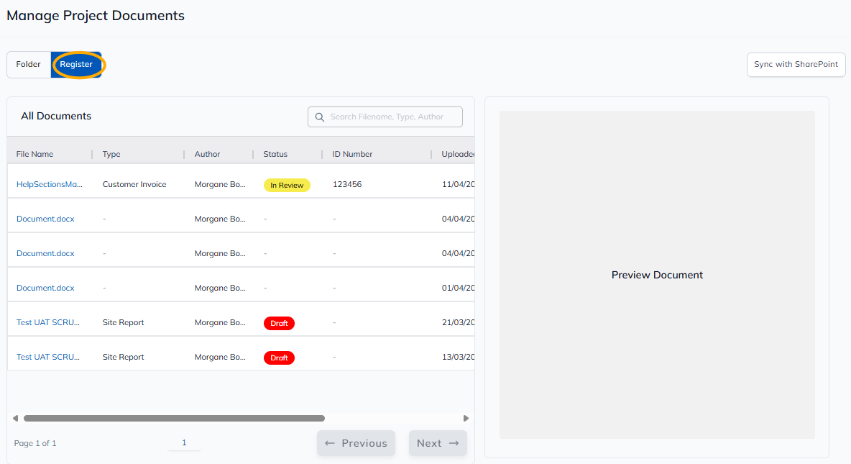Select the Register view toggle
This screenshot has width=851, height=464.
tap(76, 65)
